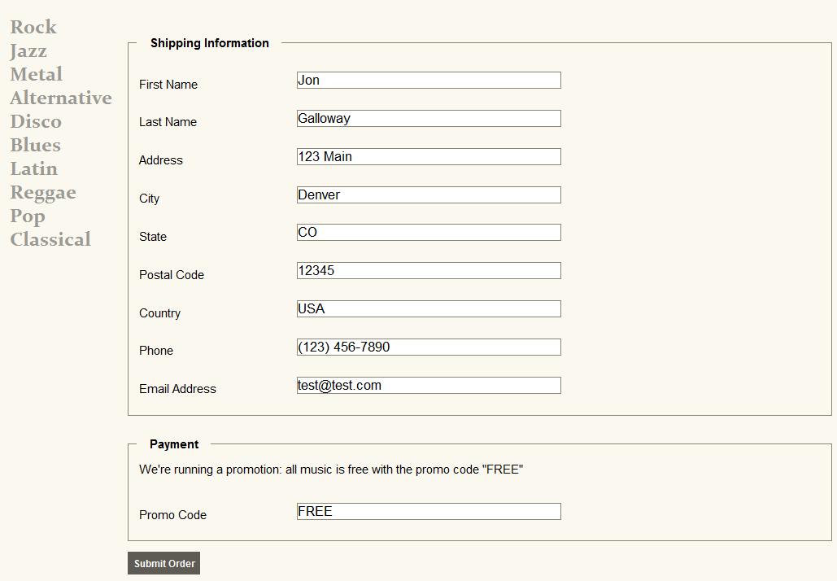Click the First Name field
The height and width of the screenshot is (581, 837).
pos(429,81)
